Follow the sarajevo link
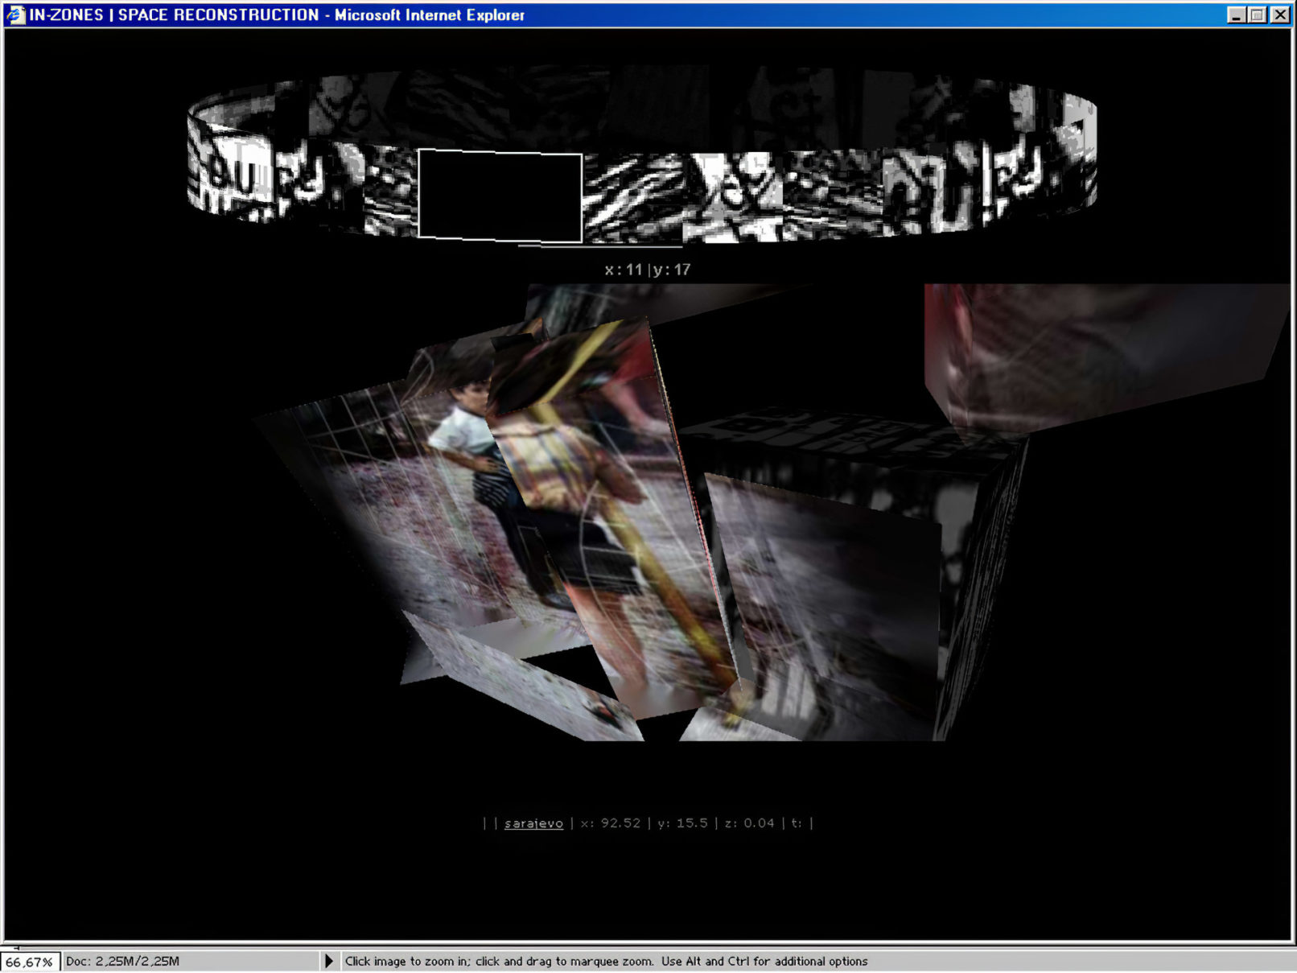The height and width of the screenshot is (973, 1297). click(x=533, y=823)
